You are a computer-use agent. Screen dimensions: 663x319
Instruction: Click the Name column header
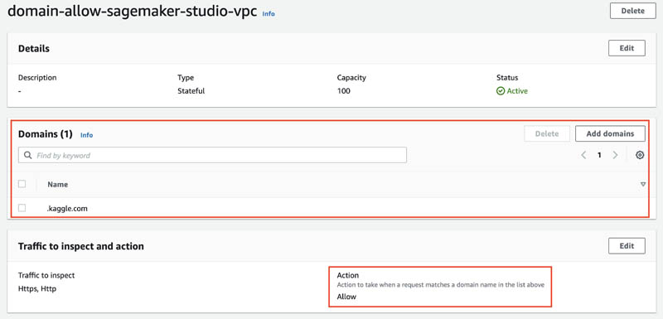coord(57,184)
